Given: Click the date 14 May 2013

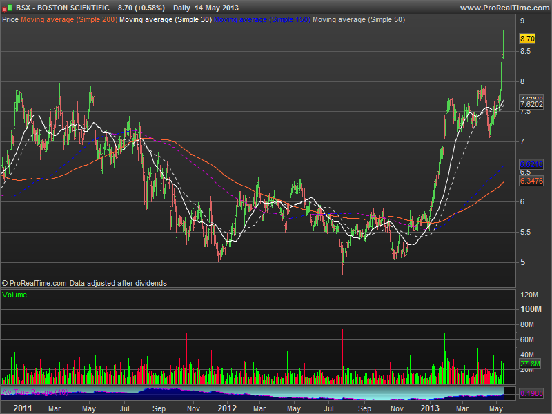Looking at the screenshot, I should point(217,8).
